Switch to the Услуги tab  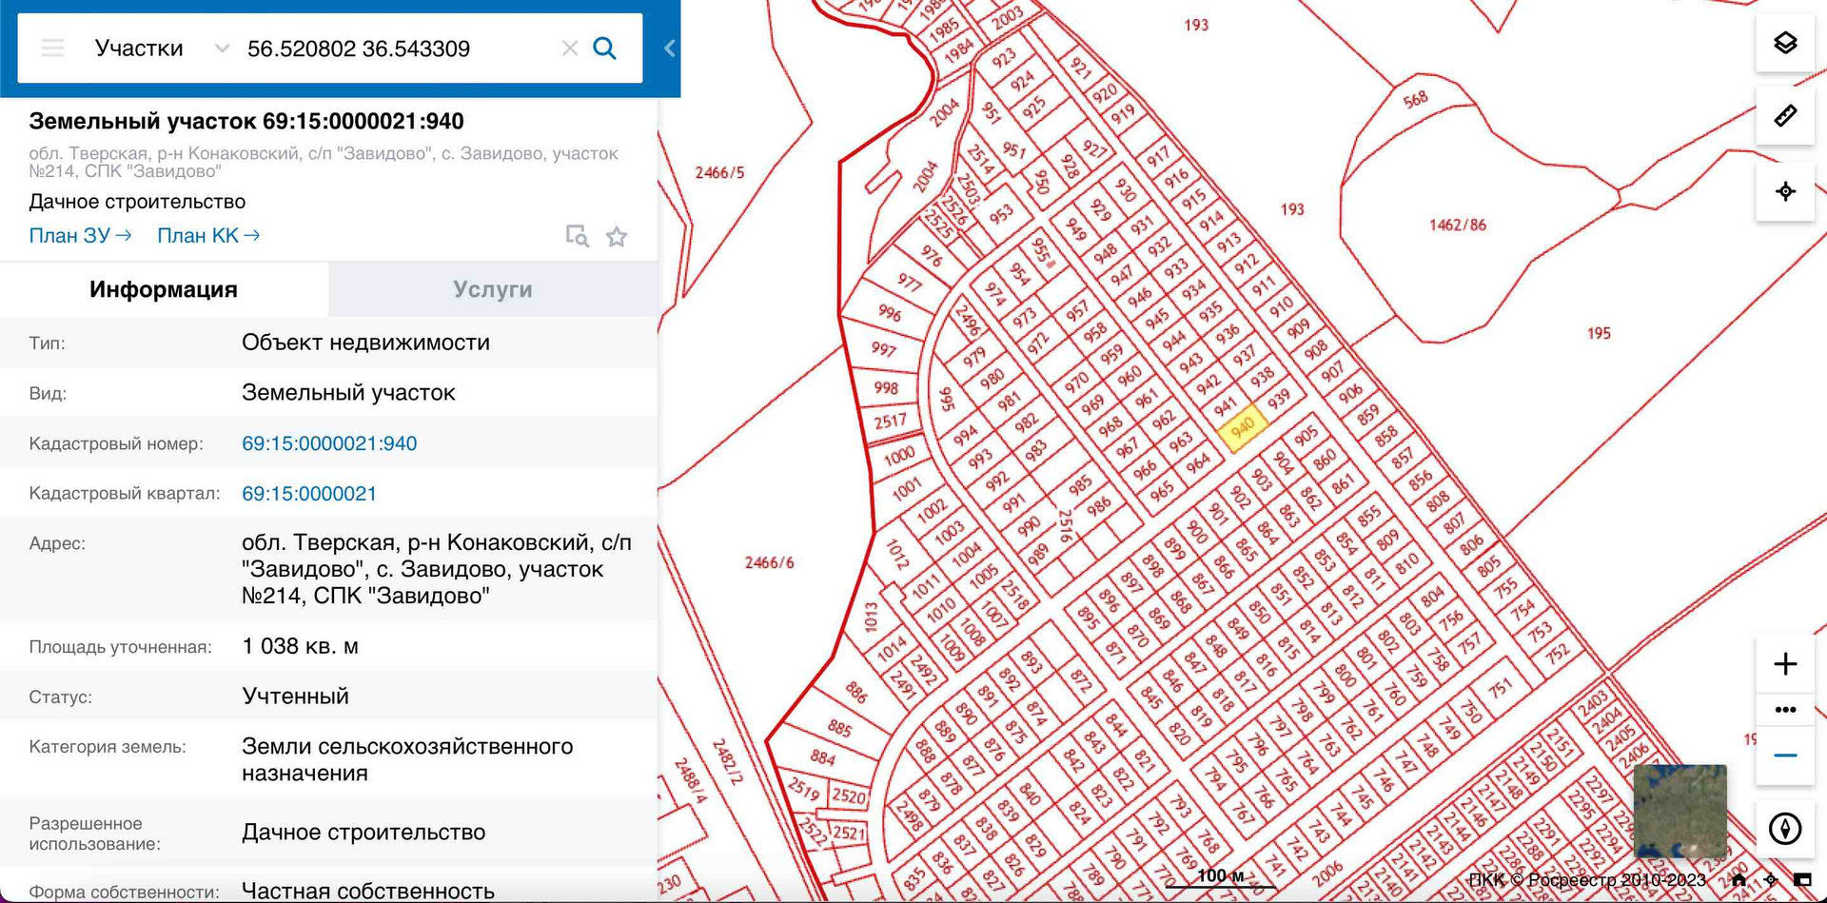492,289
